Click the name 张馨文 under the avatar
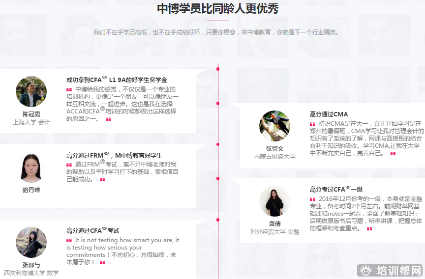The width and height of the screenshot is (425, 279). tap(274, 148)
